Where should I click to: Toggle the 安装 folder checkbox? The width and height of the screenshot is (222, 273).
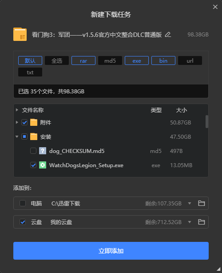click(x=24, y=136)
